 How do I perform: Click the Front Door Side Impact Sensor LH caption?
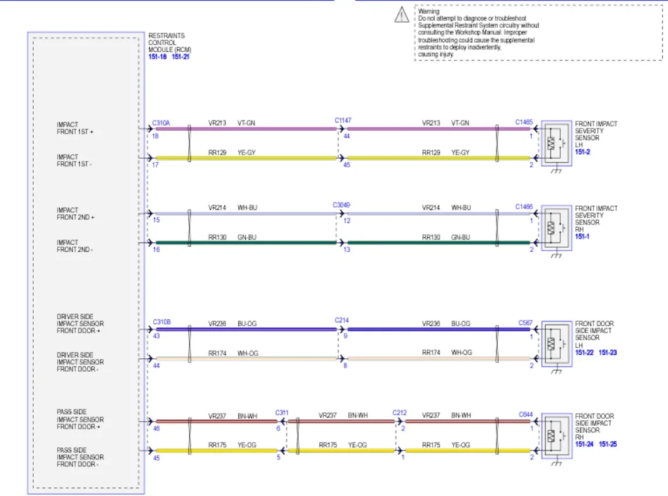(593, 334)
